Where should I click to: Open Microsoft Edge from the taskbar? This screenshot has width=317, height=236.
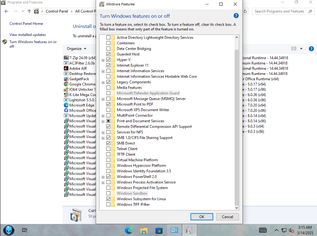(129, 230)
